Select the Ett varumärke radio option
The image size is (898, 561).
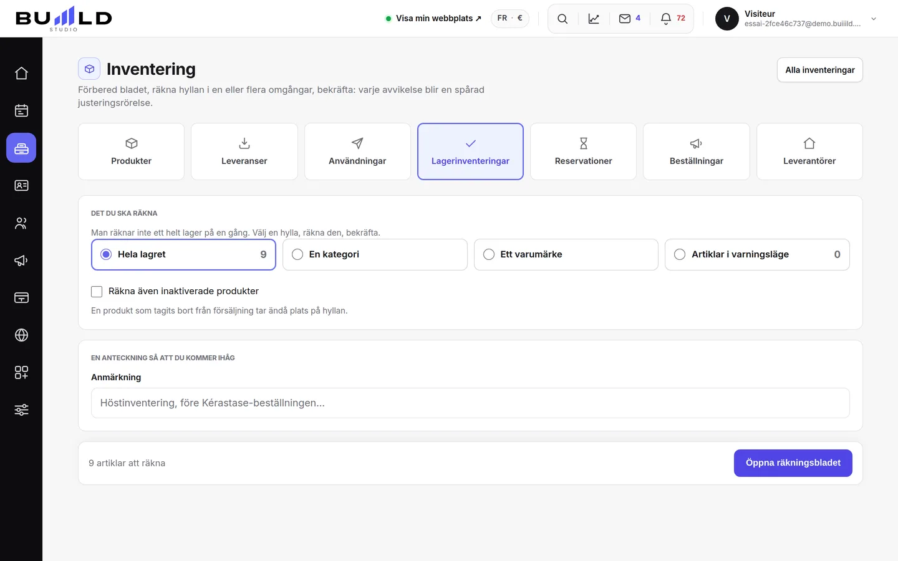pyautogui.click(x=566, y=254)
